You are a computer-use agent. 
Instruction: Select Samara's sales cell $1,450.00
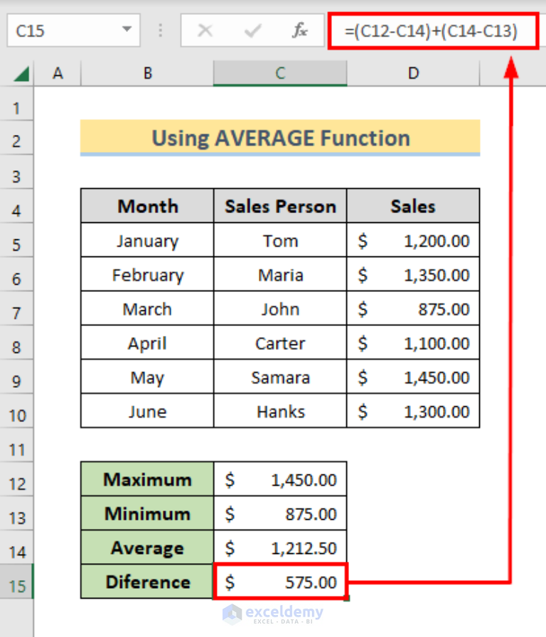point(413,376)
